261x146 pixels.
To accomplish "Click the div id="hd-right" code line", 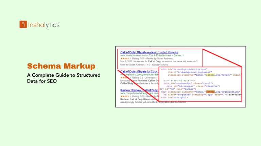I will tap(174, 97).
